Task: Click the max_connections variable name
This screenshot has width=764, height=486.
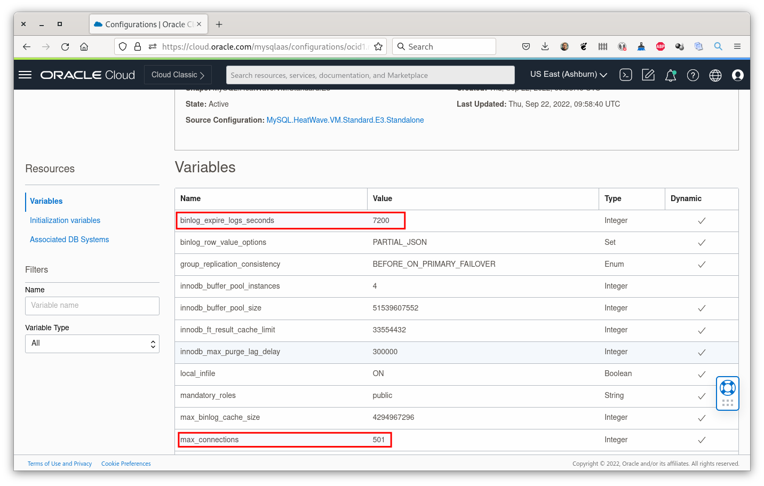Action: (209, 440)
